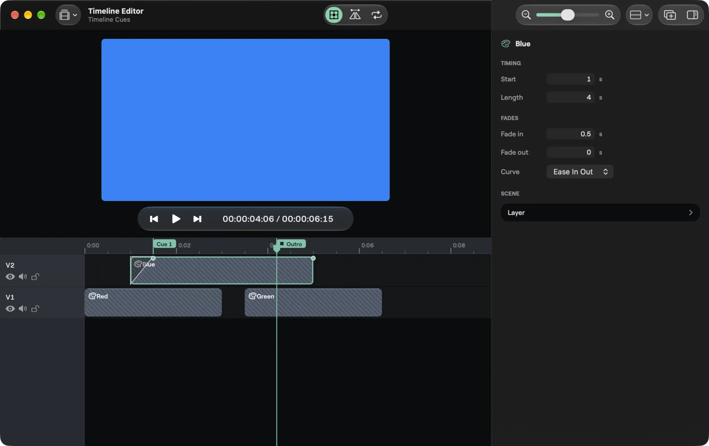Start playback with the play button

(x=176, y=219)
